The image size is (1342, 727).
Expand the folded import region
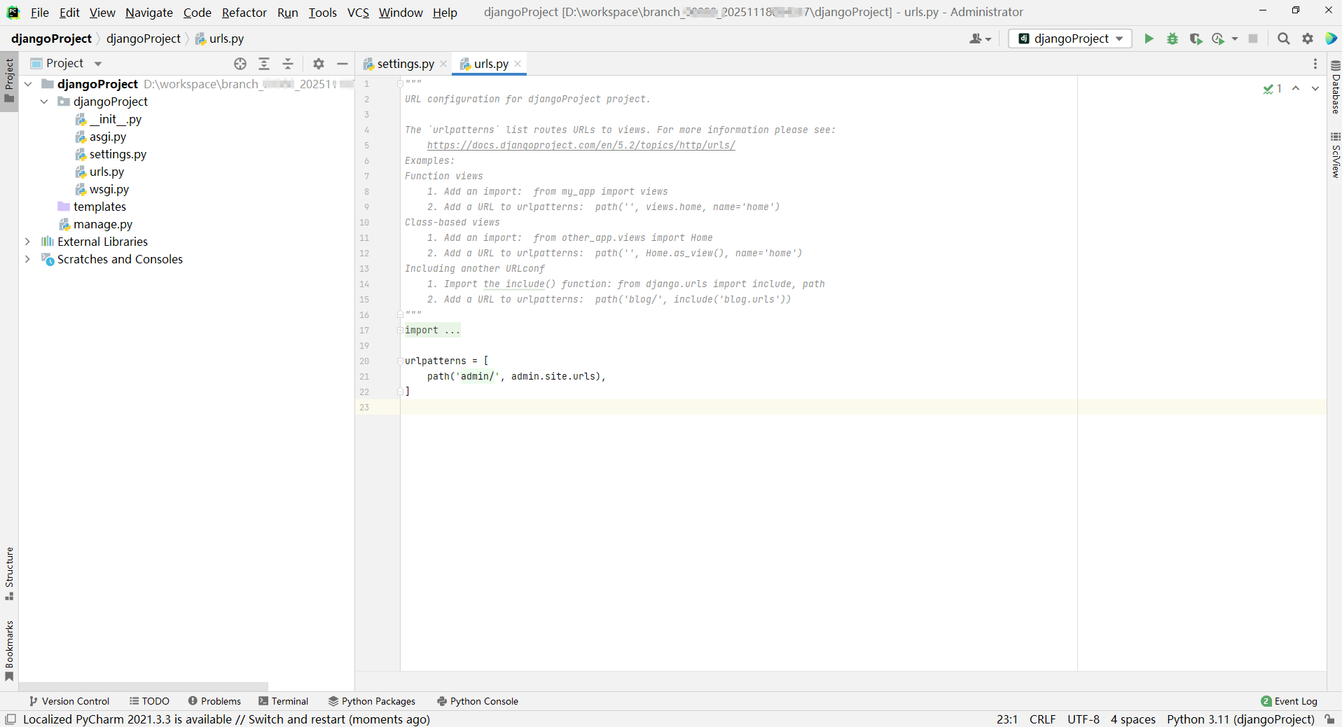pos(400,330)
